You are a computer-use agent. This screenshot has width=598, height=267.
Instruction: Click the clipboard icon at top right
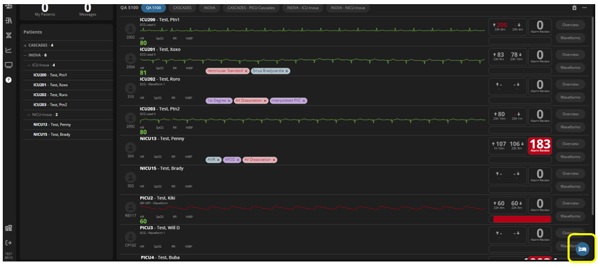click(574, 8)
